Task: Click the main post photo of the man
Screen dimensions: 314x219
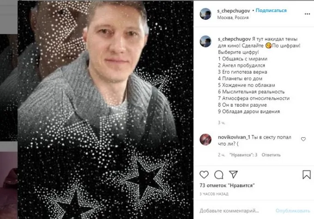Action: coord(106,109)
